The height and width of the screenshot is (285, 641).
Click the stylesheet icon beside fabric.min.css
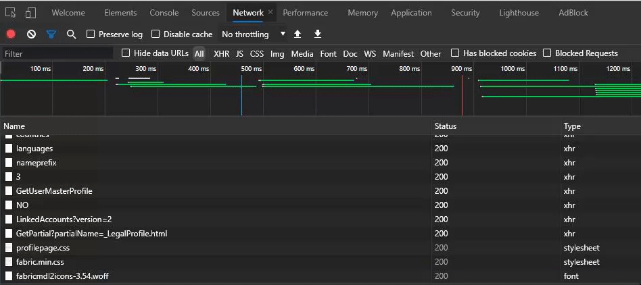point(9,262)
